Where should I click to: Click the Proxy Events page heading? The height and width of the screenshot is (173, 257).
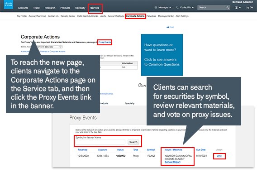click(x=83, y=118)
